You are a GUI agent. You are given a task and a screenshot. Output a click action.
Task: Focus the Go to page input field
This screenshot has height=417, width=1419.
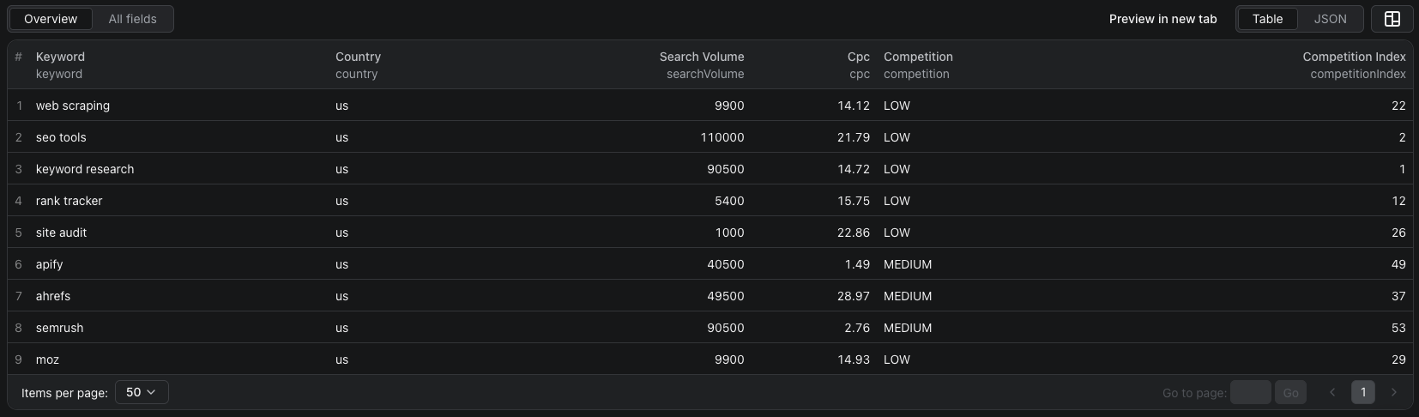[x=1250, y=392]
